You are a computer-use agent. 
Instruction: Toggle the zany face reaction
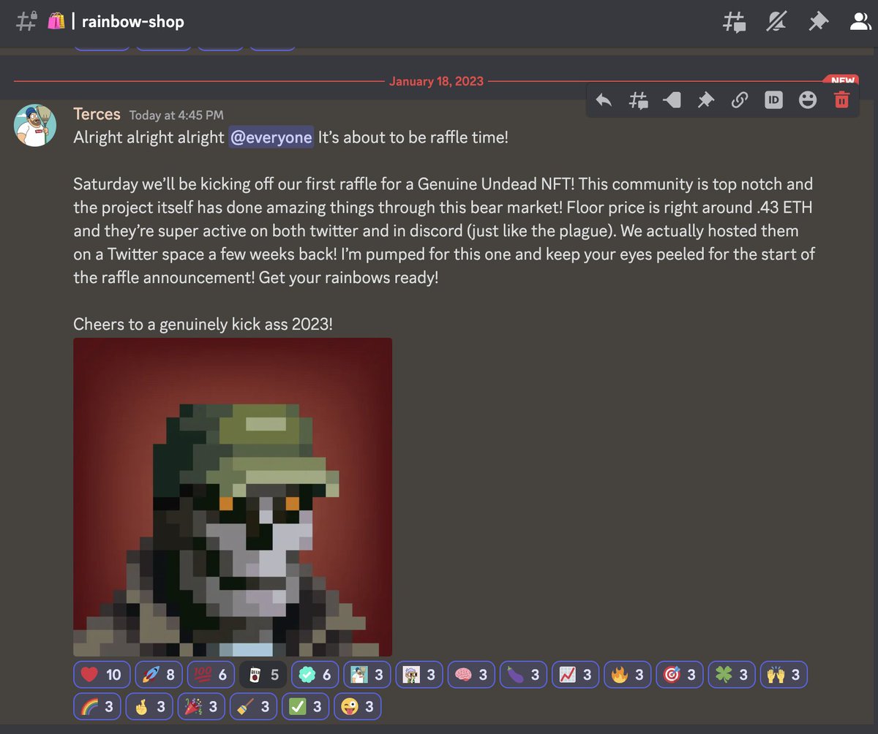(358, 706)
